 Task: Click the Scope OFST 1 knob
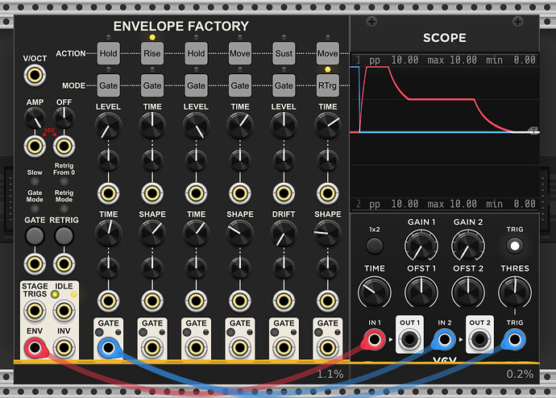tap(421, 292)
